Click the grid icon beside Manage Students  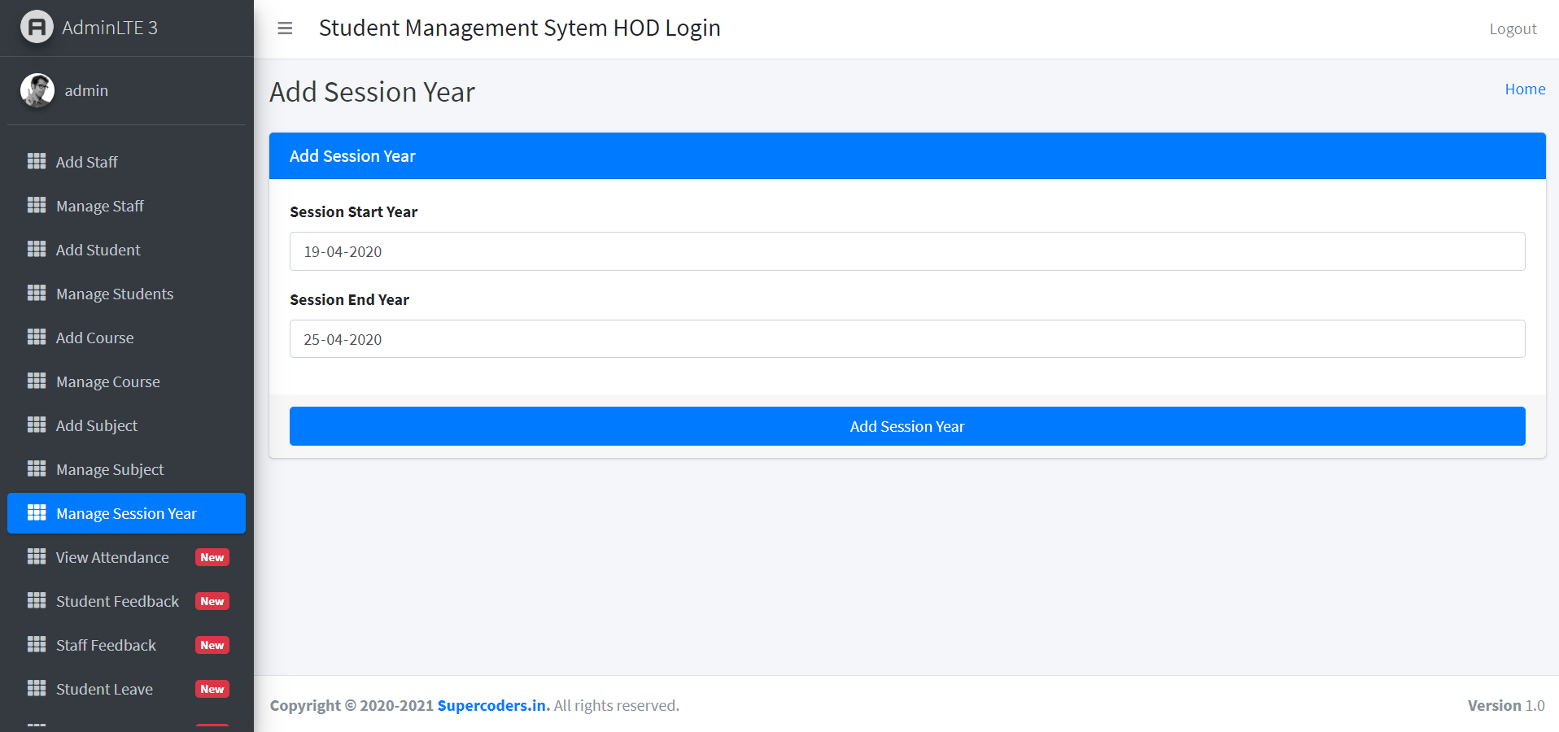coord(37,293)
